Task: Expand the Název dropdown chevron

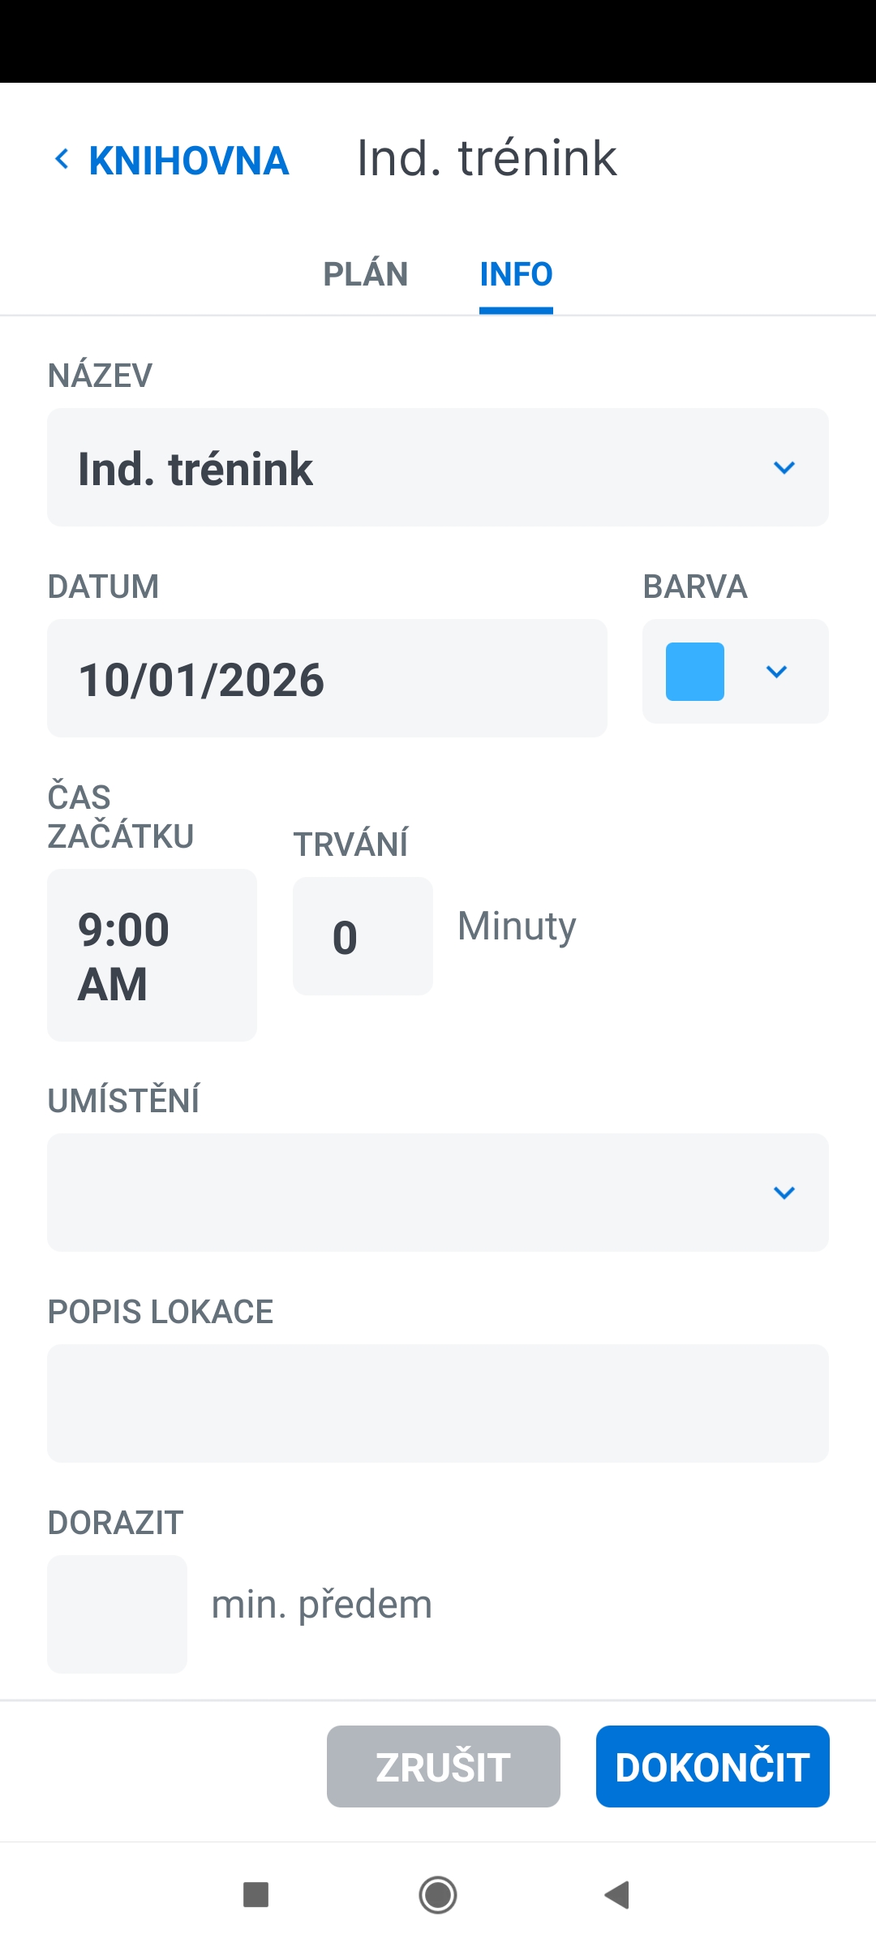Action: pyautogui.click(x=784, y=468)
